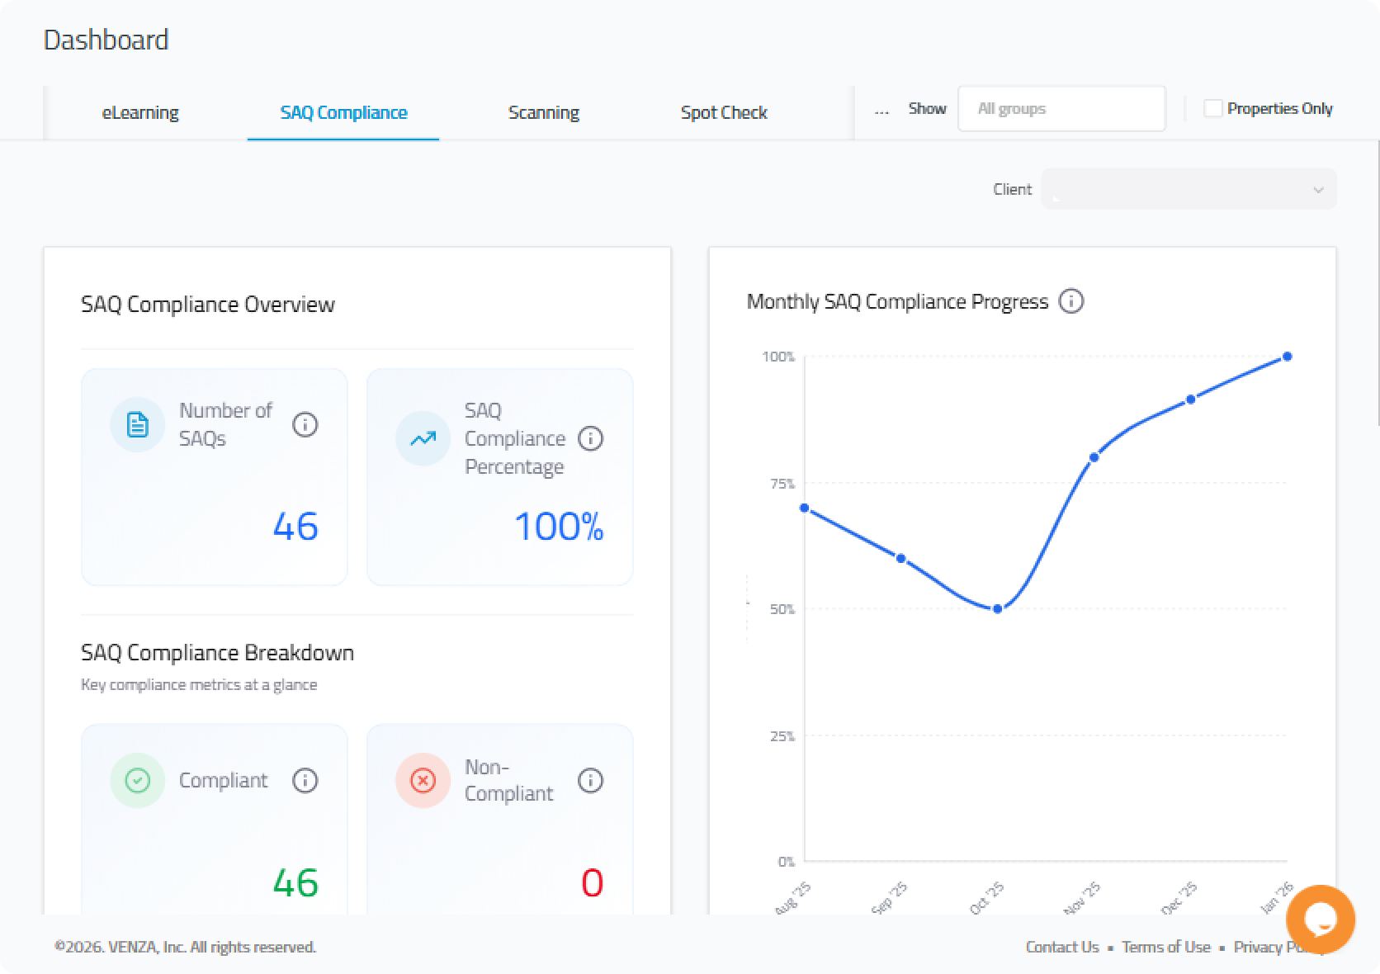Click the red Non-Compliant X icon
Screen dimensions: 1380x974
pyautogui.click(x=423, y=781)
